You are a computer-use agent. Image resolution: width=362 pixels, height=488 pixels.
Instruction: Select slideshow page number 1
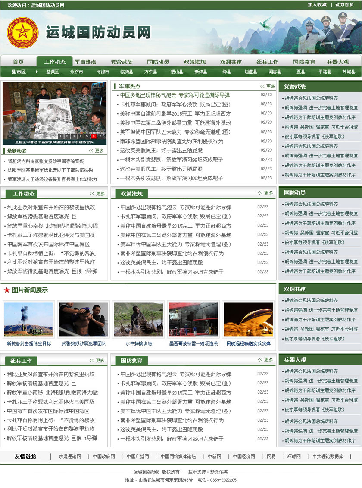click(61, 136)
